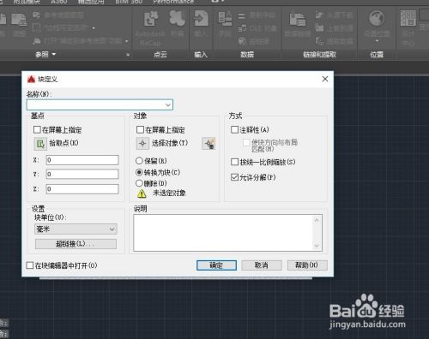This screenshot has width=429, height=339.
Task: Click the Field (字段) ribbon icon
Action: (225, 18)
